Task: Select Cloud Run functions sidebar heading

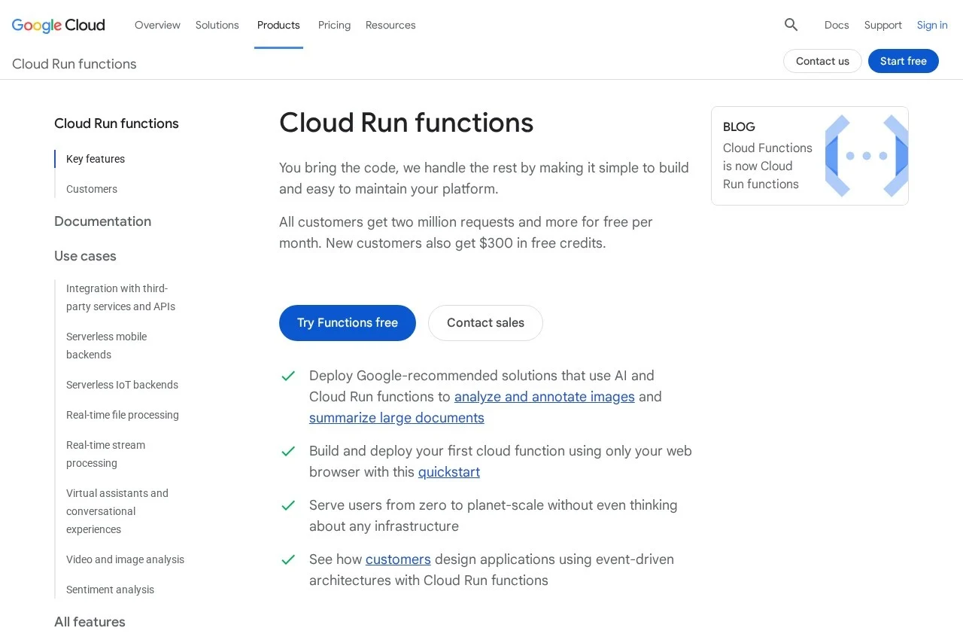Action: tap(117, 123)
